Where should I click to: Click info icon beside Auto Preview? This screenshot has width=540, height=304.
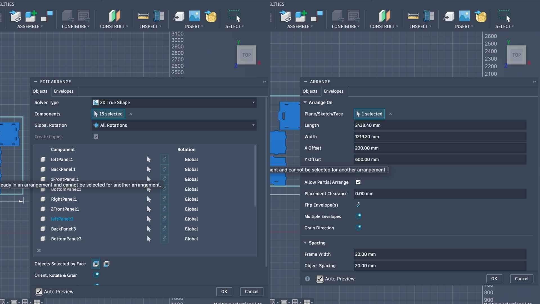point(307,279)
